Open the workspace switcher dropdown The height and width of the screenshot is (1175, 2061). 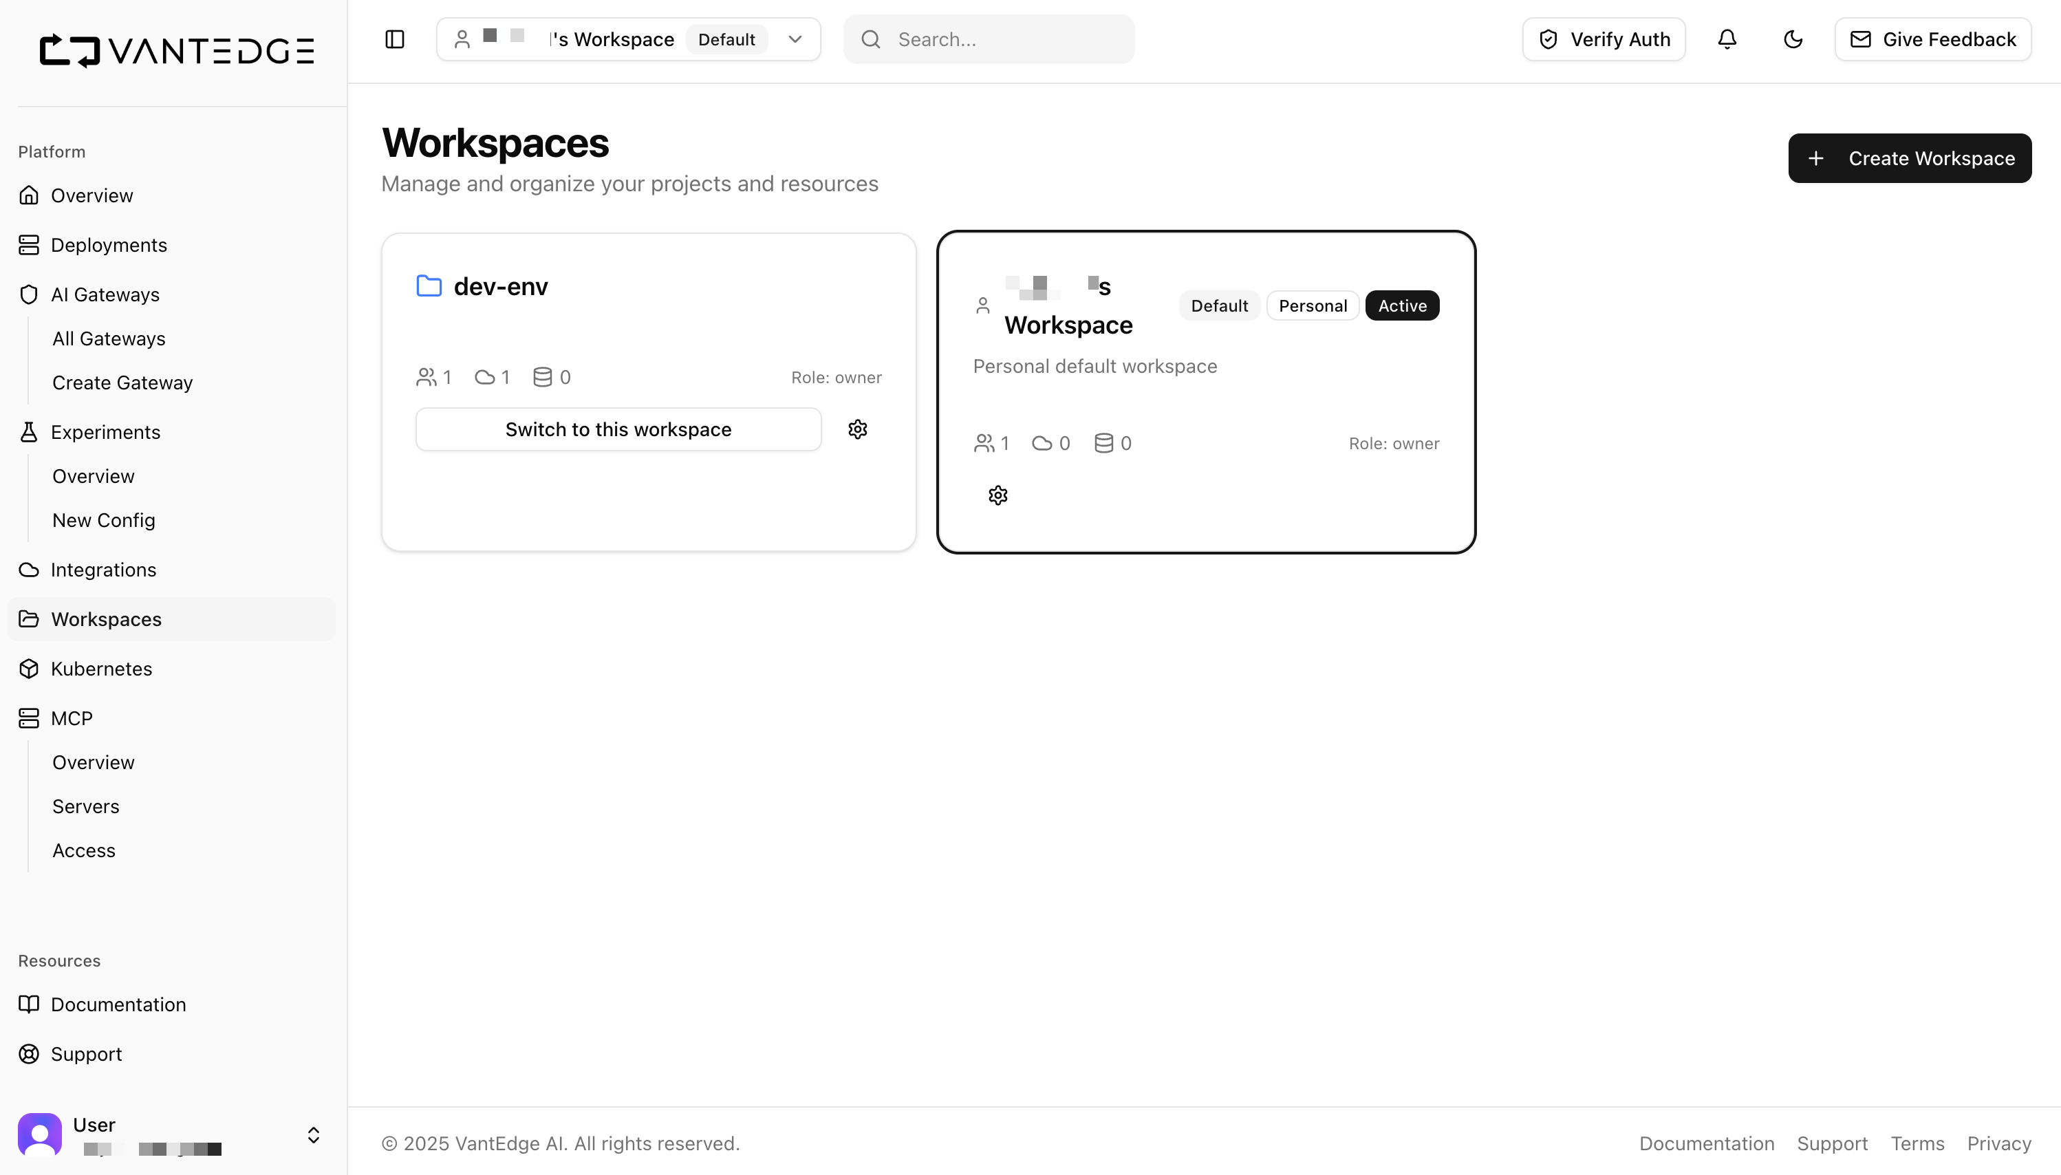pyautogui.click(x=796, y=39)
